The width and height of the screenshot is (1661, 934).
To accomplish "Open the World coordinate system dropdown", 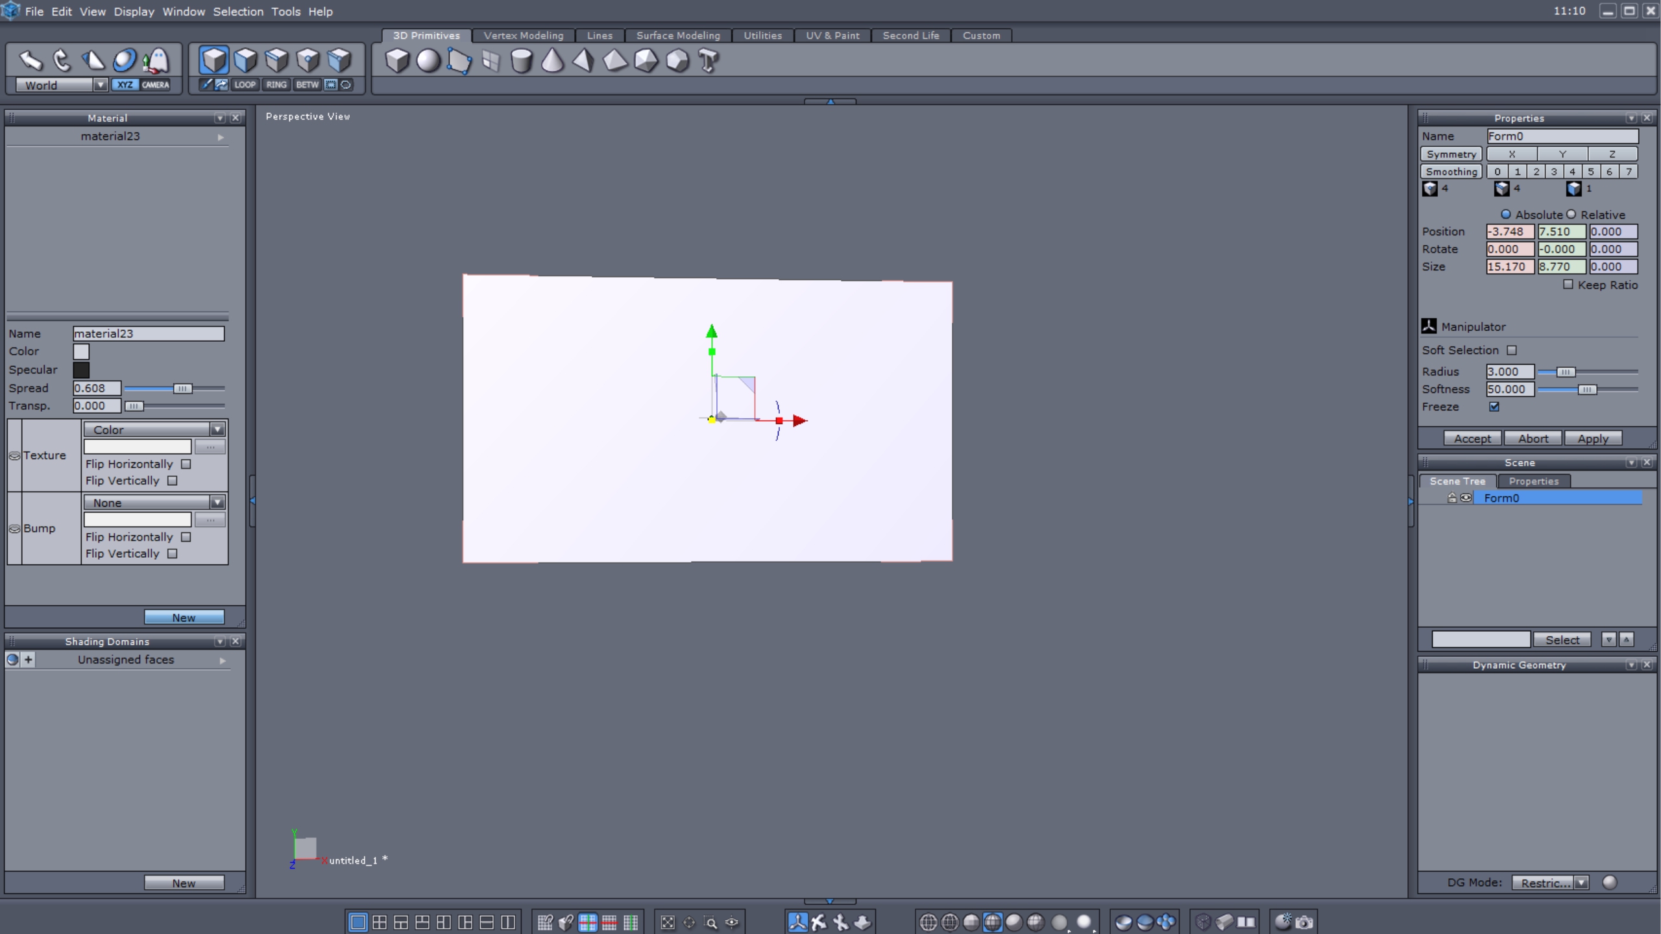I will (x=100, y=85).
